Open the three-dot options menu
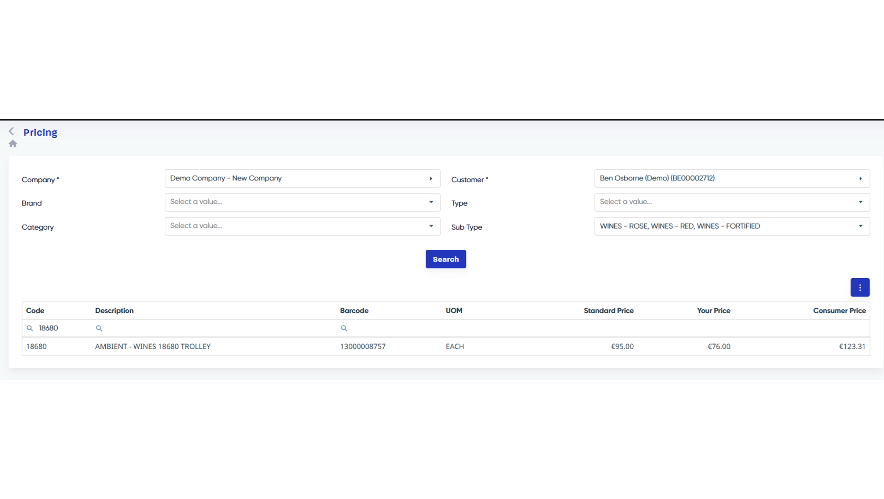Image resolution: width=884 pixels, height=499 pixels. (x=859, y=288)
